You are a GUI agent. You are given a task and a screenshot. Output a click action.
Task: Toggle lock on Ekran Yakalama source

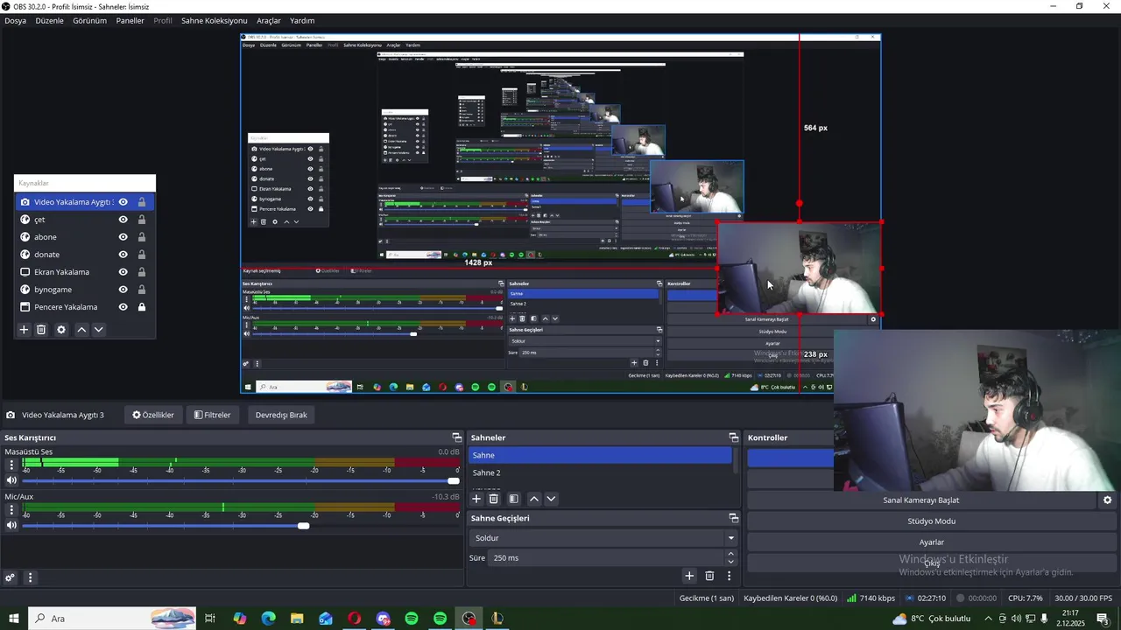142,272
